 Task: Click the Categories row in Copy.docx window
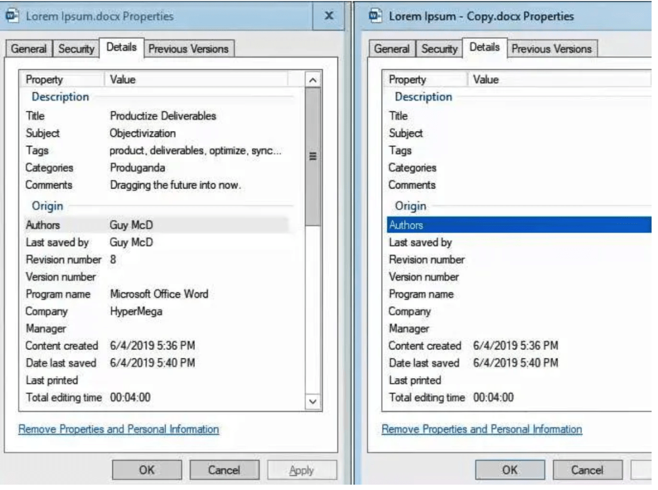coord(519,168)
